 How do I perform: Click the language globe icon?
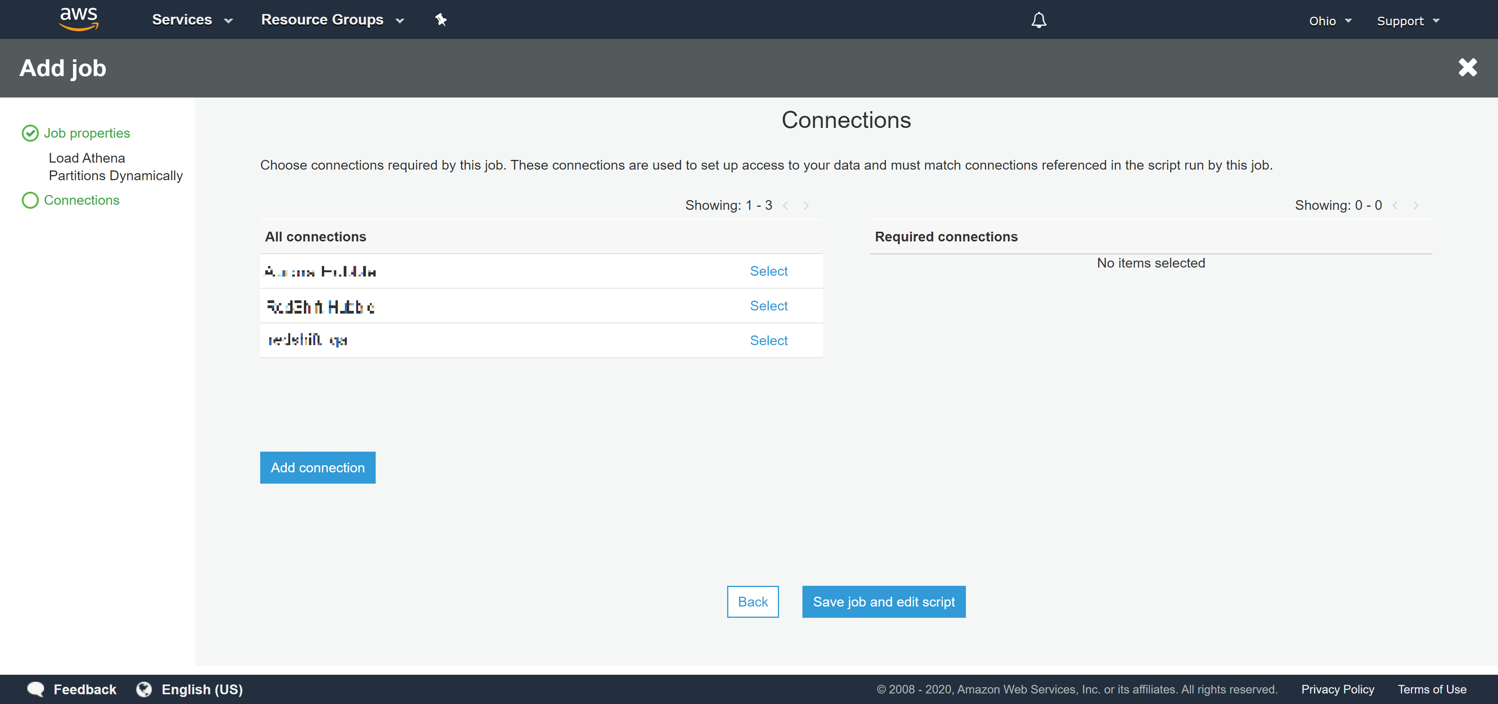(x=143, y=689)
